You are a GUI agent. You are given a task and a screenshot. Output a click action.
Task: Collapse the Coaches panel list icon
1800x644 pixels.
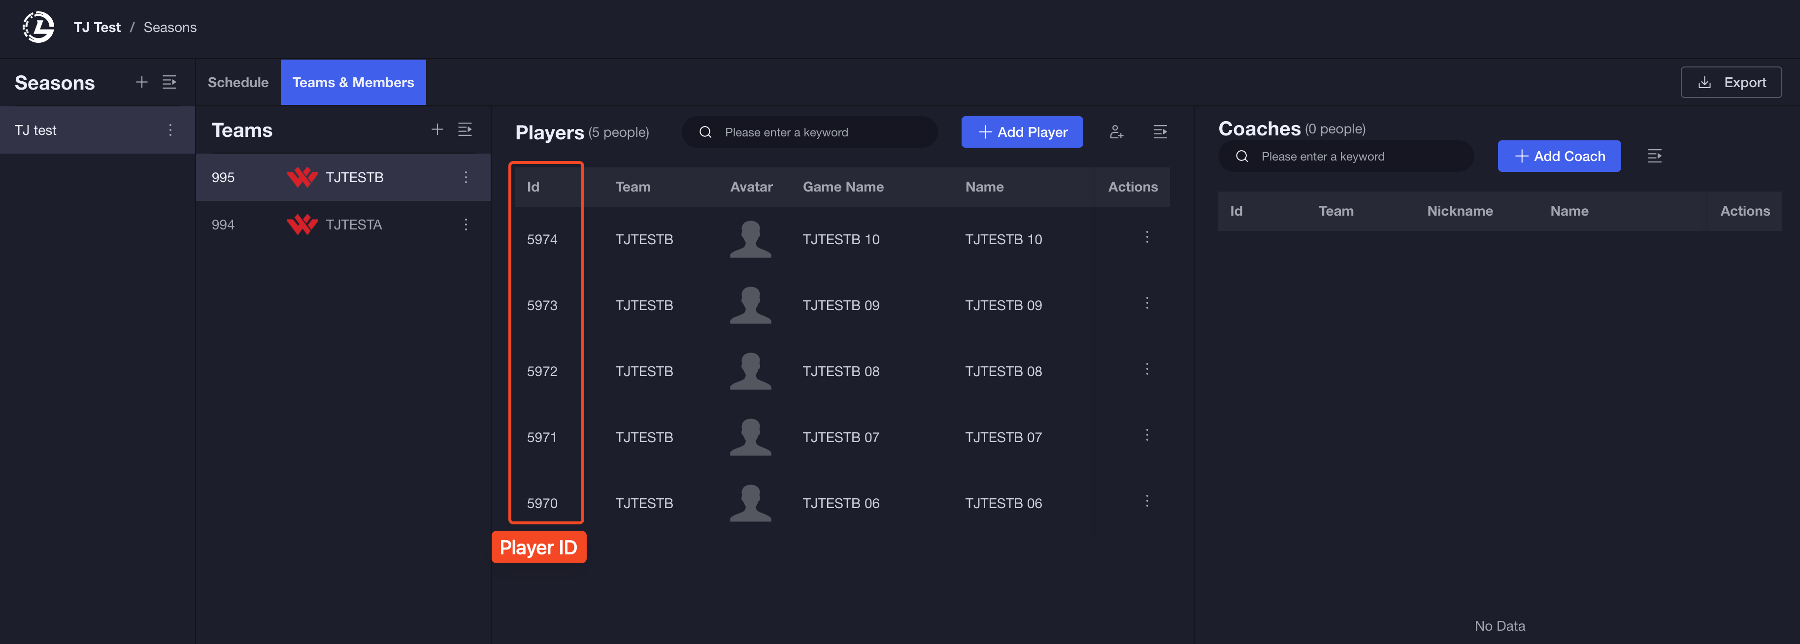coord(1654,156)
